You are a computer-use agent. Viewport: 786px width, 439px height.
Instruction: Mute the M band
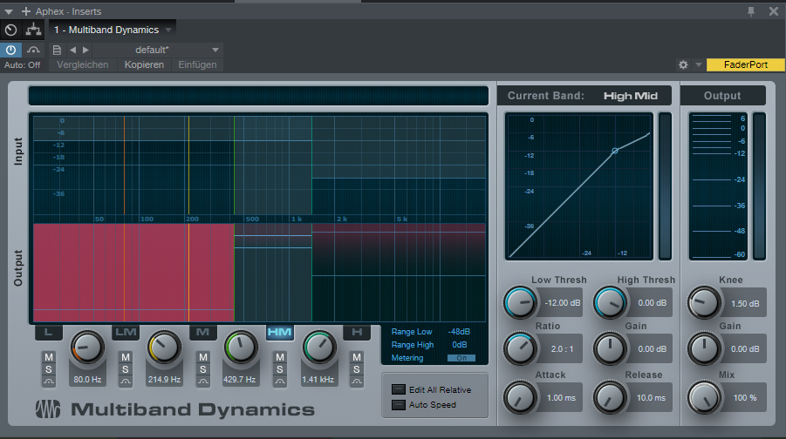point(203,357)
